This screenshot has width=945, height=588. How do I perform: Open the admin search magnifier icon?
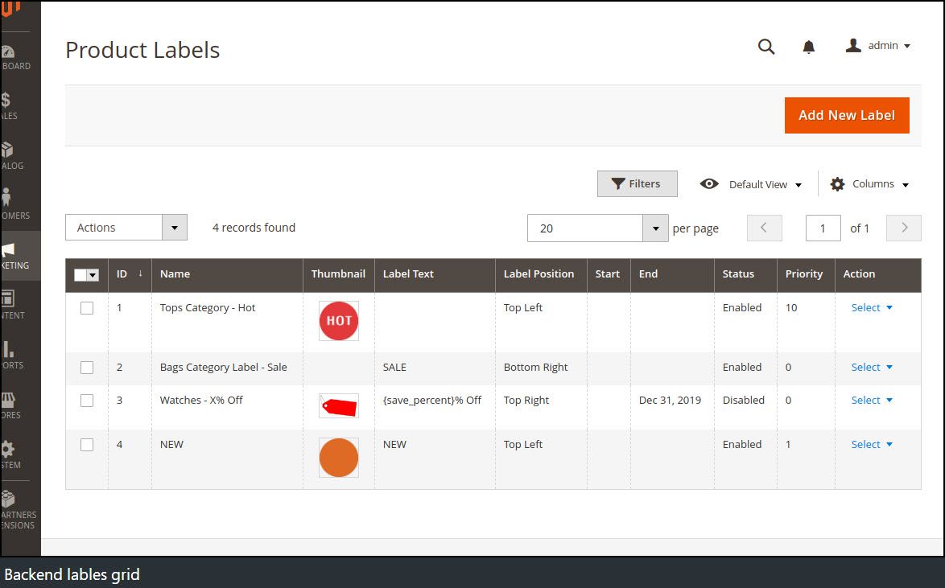pos(765,47)
